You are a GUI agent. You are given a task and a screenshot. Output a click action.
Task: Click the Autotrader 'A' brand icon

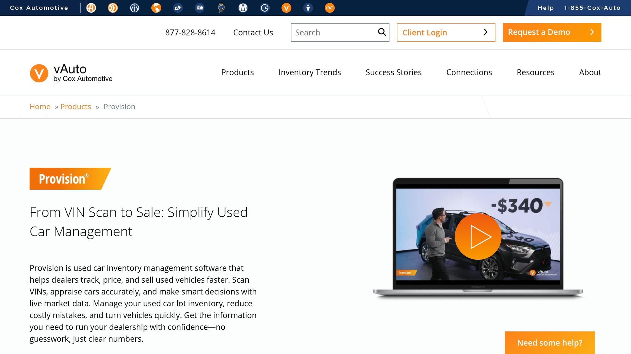click(91, 8)
